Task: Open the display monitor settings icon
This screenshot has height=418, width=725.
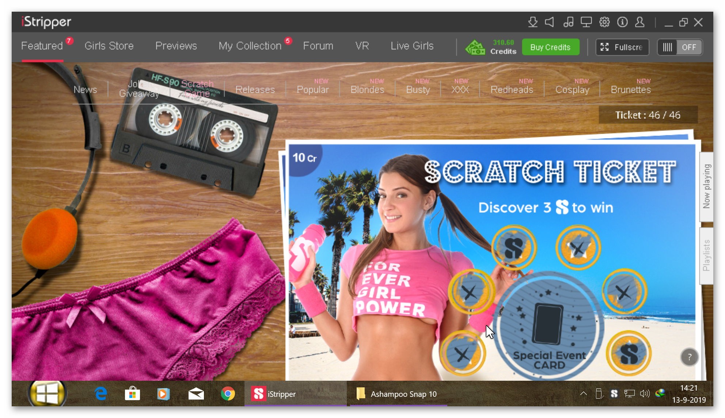Action: 586,22
